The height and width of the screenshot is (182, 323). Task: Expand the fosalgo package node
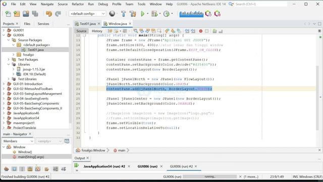click(x=14, y=55)
